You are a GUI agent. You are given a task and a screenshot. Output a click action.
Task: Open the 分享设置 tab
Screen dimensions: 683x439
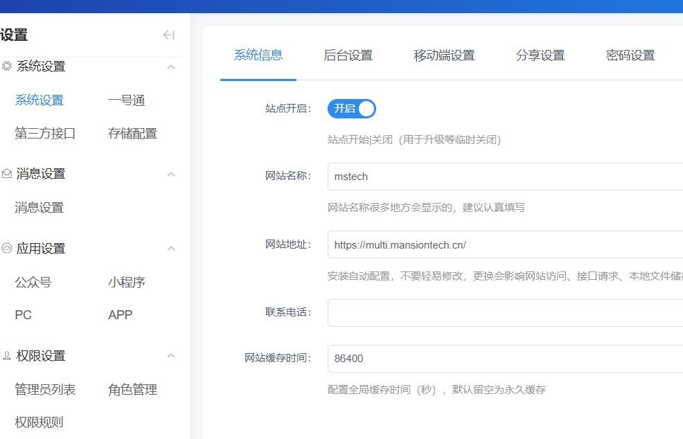(x=540, y=55)
